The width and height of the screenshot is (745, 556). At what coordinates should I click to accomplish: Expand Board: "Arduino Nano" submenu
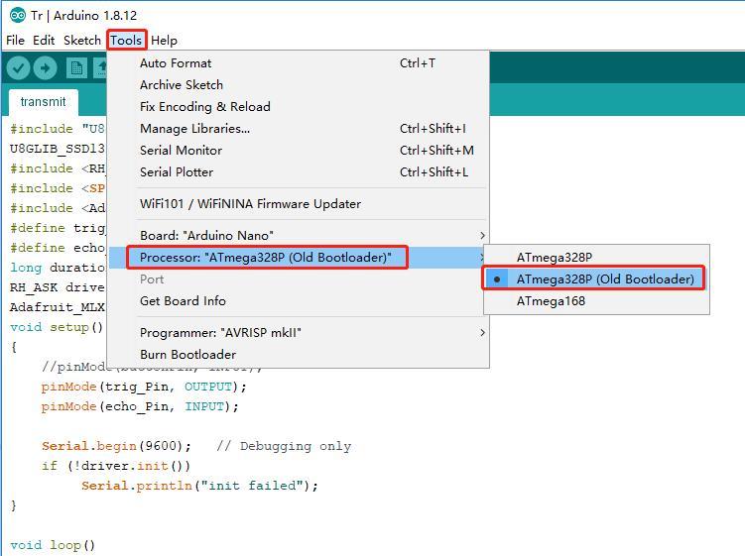(299, 236)
